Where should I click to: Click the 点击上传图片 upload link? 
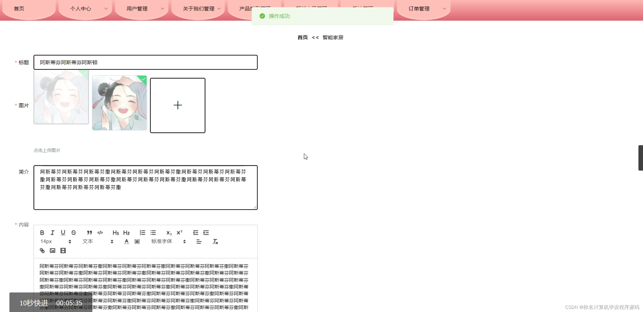tap(47, 150)
